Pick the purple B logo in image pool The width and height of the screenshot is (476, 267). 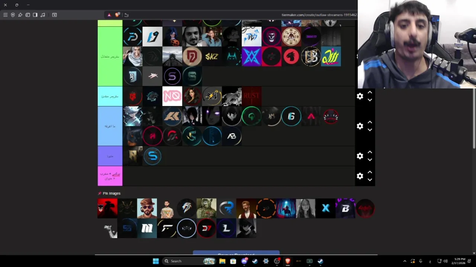point(345,208)
